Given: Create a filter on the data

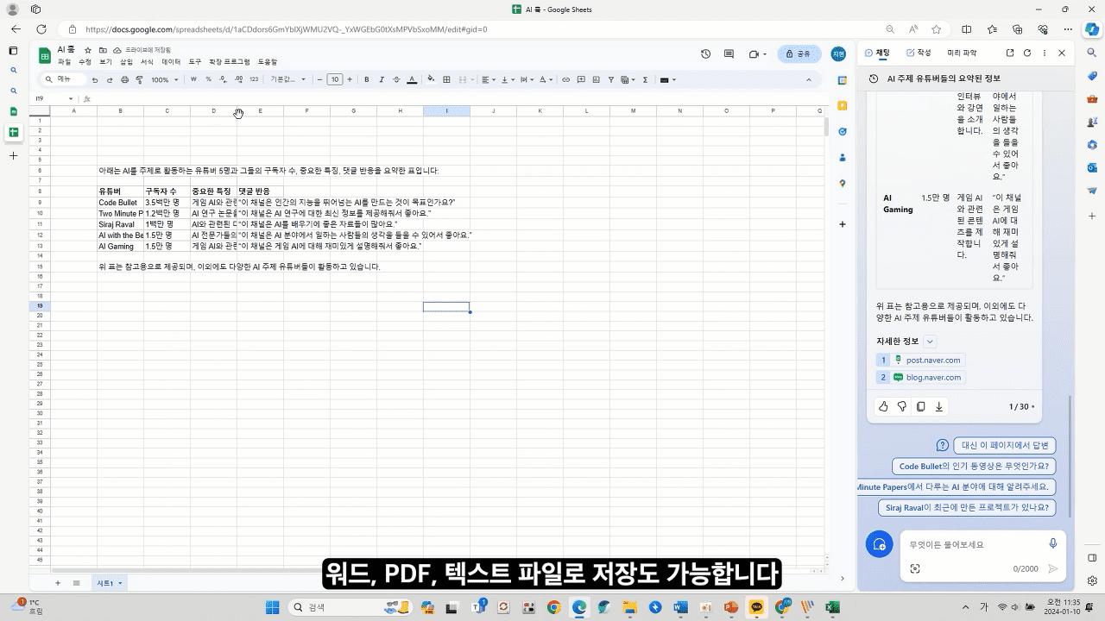Looking at the screenshot, I should point(610,79).
